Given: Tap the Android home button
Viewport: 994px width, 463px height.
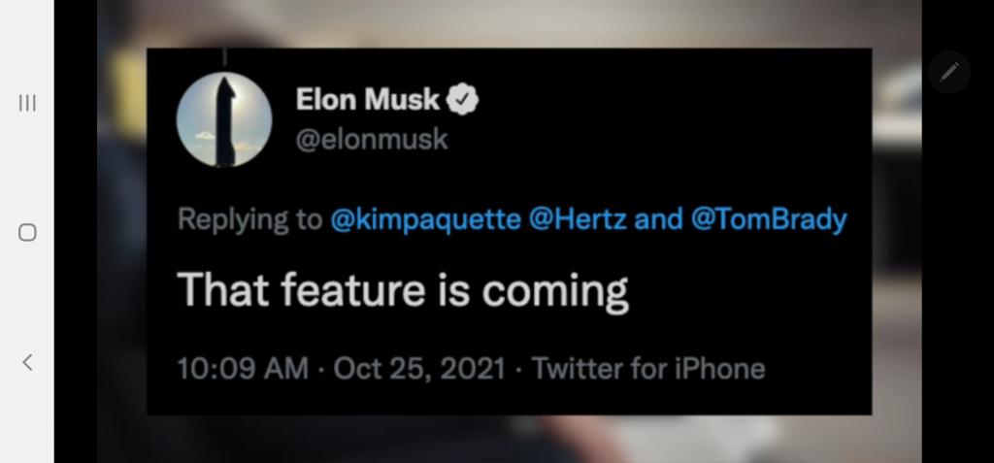Looking at the screenshot, I should point(26,232).
